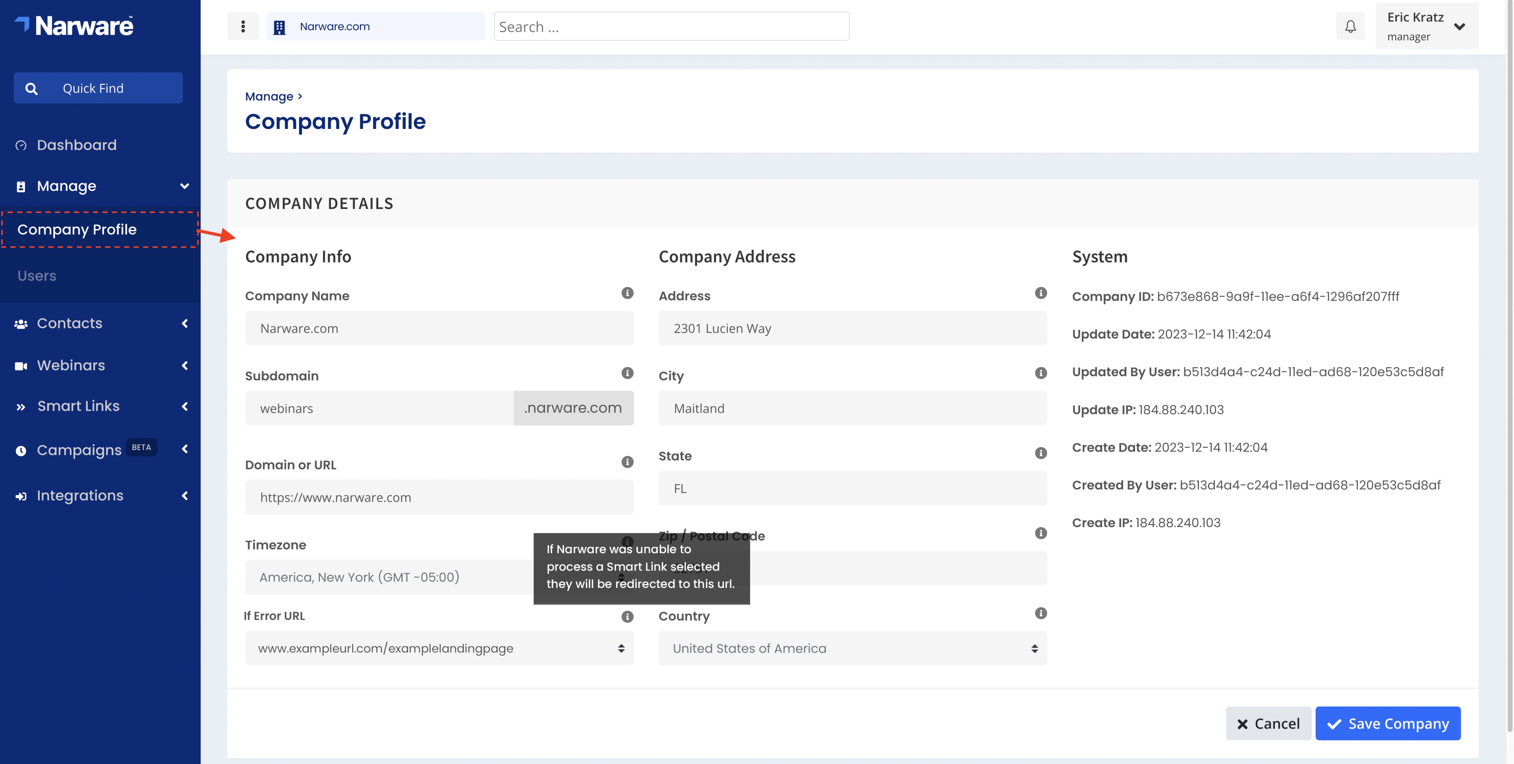Click the BETA badge on Campaigns

[x=141, y=447]
